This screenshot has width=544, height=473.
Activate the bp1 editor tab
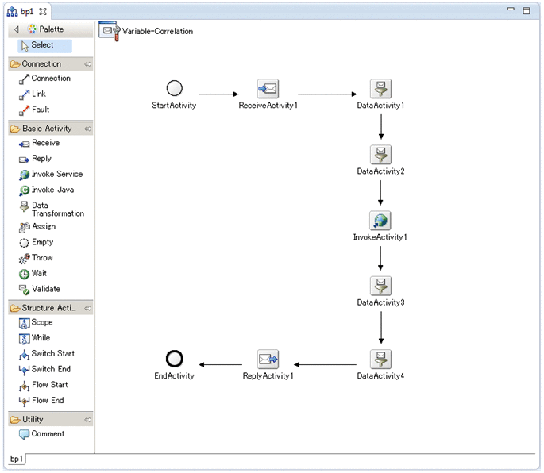[27, 11]
